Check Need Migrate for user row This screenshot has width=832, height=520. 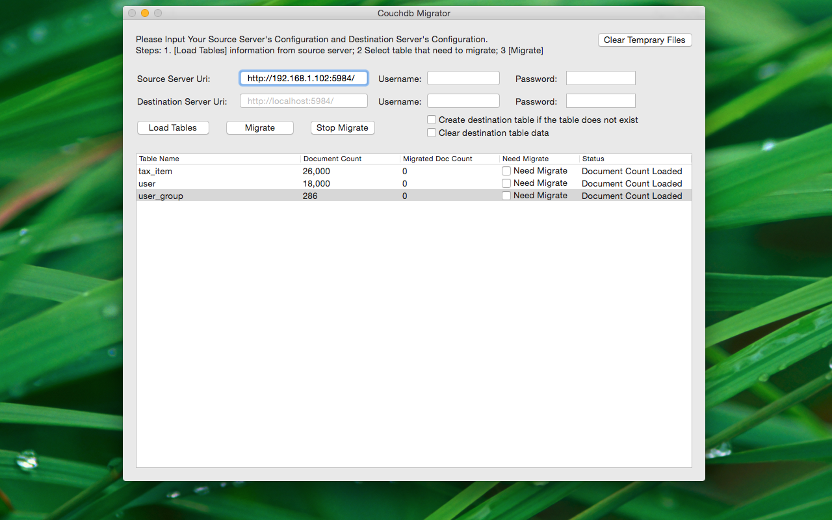(x=506, y=183)
